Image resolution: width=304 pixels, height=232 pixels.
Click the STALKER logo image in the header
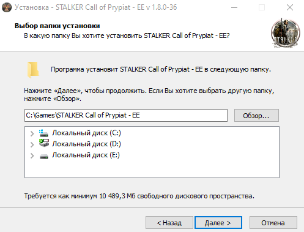[x=286, y=33]
